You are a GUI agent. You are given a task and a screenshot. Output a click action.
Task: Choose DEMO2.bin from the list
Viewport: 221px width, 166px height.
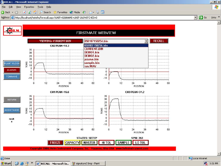click(x=116, y=56)
